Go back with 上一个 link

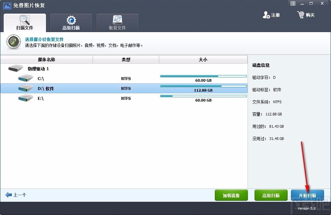coord(20,195)
